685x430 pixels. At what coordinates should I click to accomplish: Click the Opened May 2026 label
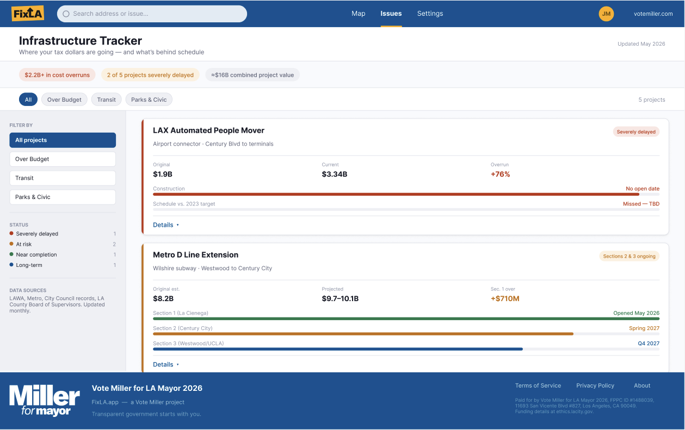coord(637,313)
